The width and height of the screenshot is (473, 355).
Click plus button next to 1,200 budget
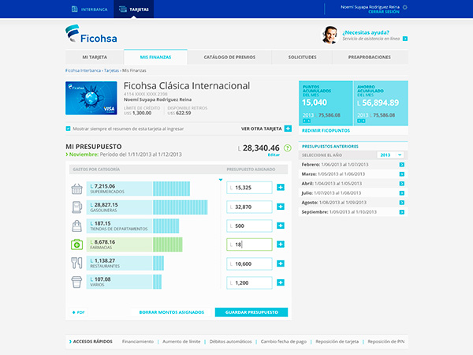click(x=281, y=282)
